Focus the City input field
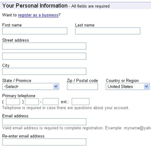Image resolution: width=151 pixels, height=147 pixels. [44, 71]
